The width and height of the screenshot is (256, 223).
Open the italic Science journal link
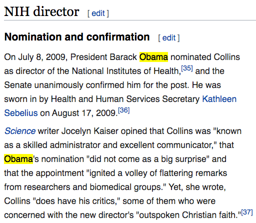20,131
